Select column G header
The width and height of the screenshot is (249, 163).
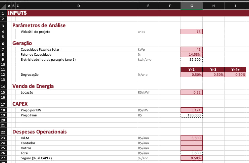pos(191,6)
